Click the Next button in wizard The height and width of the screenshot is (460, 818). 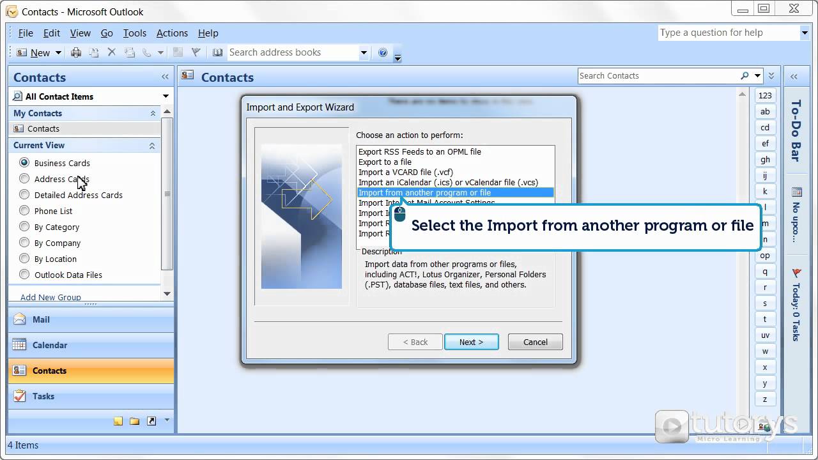pos(471,342)
